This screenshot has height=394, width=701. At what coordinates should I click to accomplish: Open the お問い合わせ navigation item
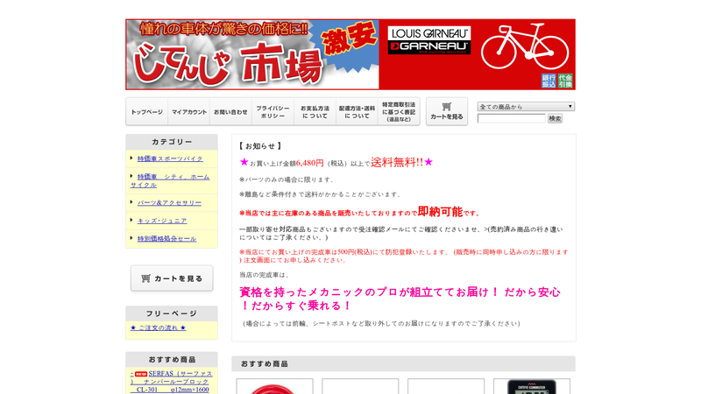click(x=230, y=112)
